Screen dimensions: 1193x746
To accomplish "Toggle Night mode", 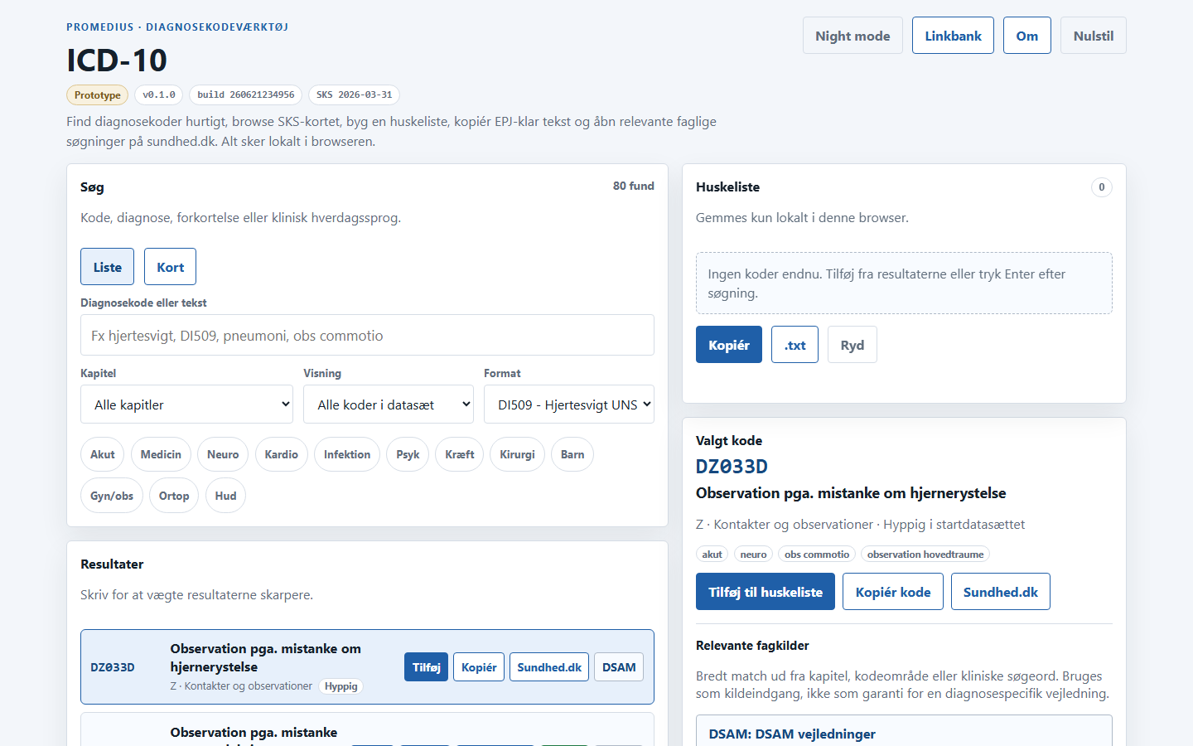I will pyautogui.click(x=852, y=36).
